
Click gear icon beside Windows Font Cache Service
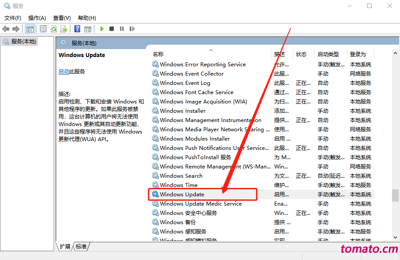[x=155, y=92]
